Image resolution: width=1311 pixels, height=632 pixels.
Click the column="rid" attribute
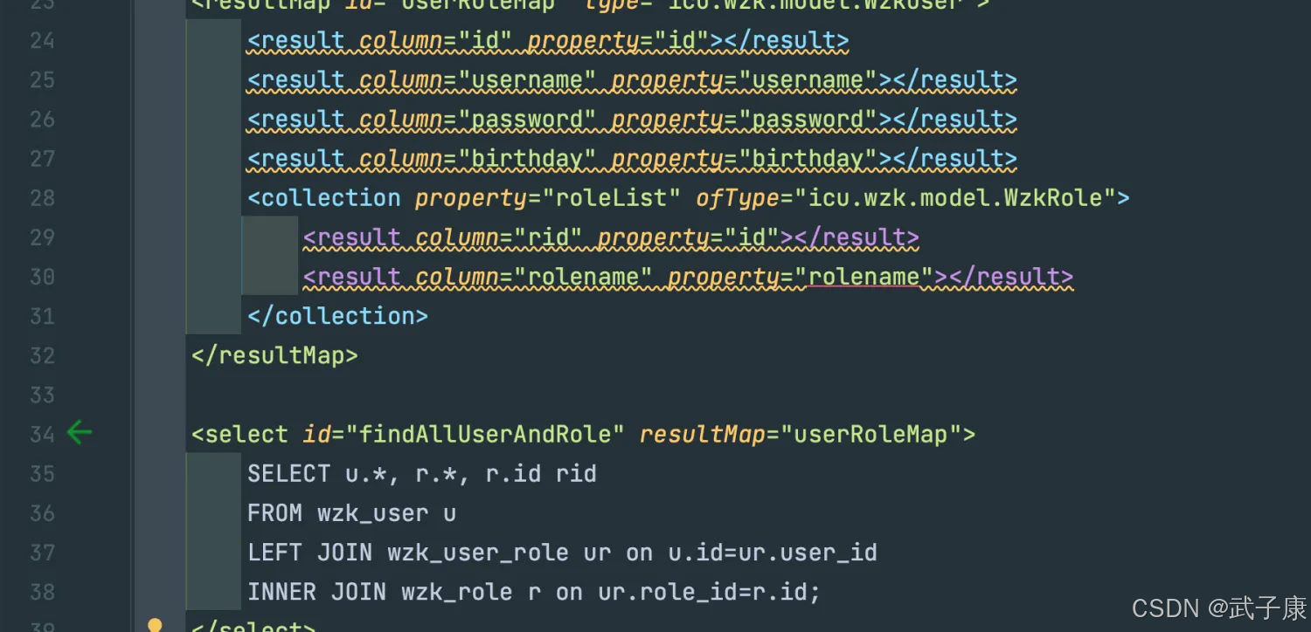499,237
